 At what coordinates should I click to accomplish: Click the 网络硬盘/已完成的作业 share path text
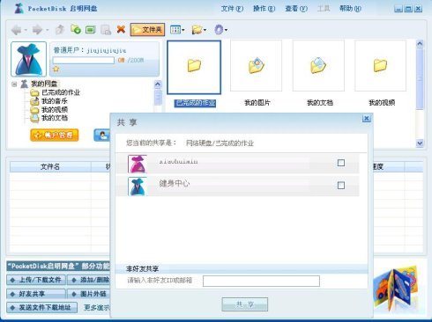coord(220,143)
